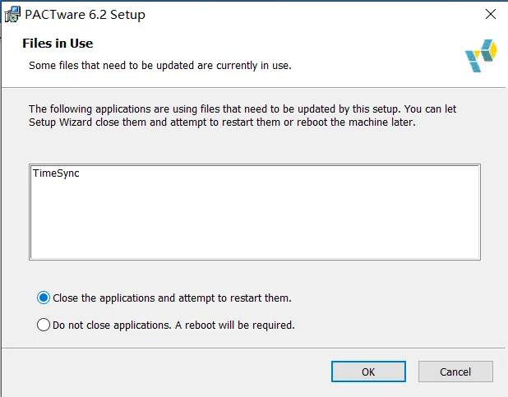Click blank space between list box and radio options

coord(255,275)
